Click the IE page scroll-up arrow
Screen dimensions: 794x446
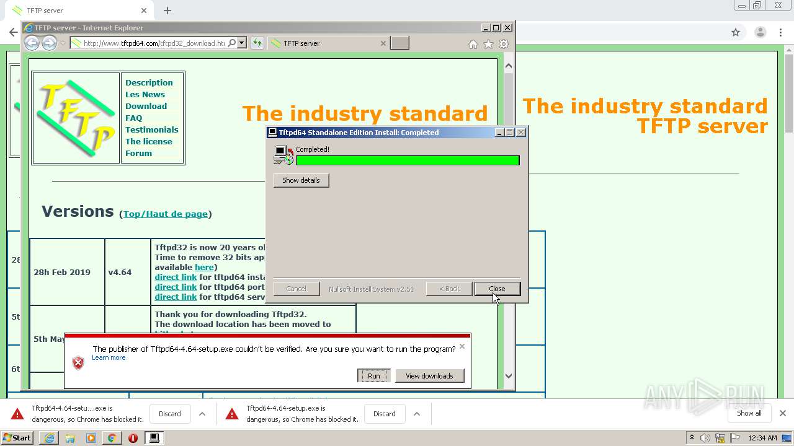[509, 66]
